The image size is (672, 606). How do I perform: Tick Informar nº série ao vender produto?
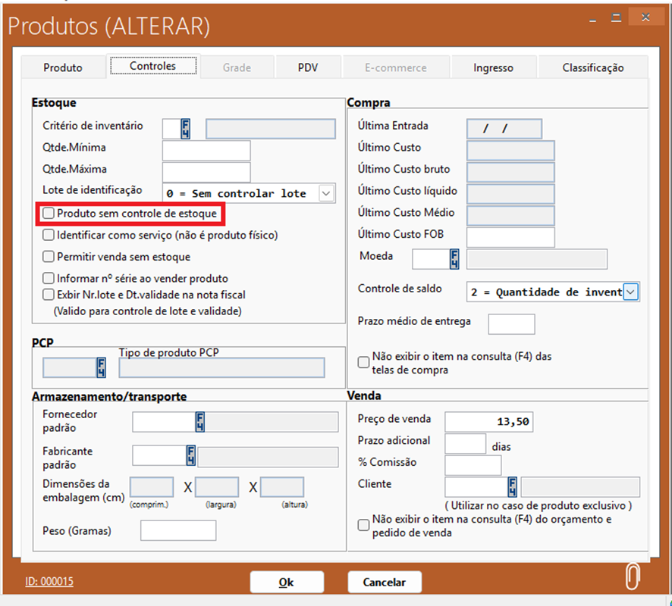pos(49,279)
